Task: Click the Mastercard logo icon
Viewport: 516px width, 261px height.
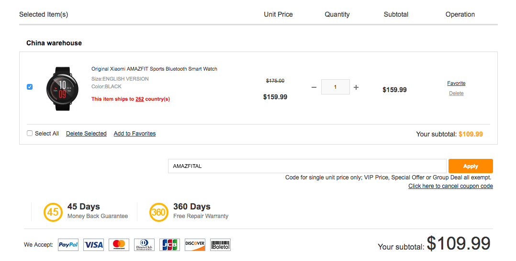Action: [119, 245]
